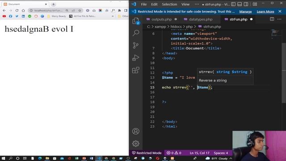Open the Facebook bookmark
Screen dimensions: 286x161
pos(11,16)
